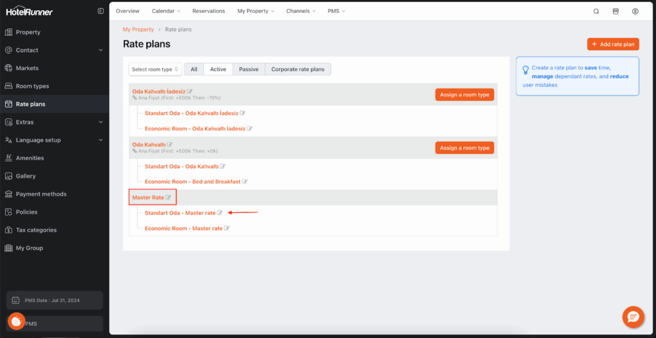
Task: Click the Add rate plan button
Action: [x=612, y=44]
